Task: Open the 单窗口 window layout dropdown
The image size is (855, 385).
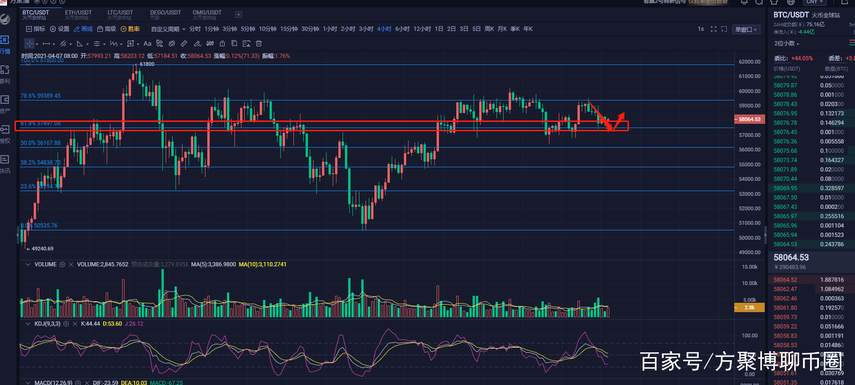Action: (746, 29)
